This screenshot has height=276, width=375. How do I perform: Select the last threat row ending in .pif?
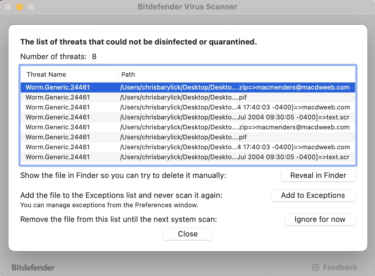point(187,137)
